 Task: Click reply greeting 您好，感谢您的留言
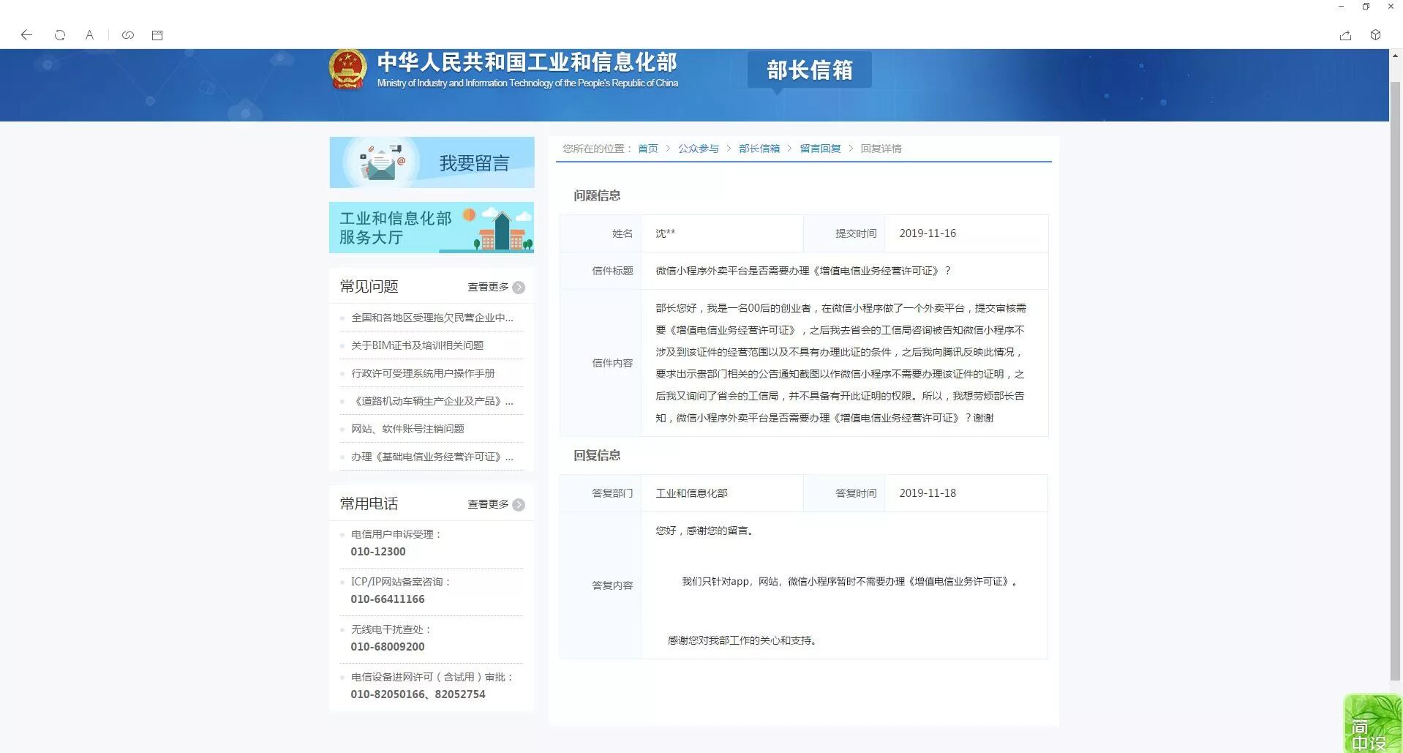pos(704,531)
